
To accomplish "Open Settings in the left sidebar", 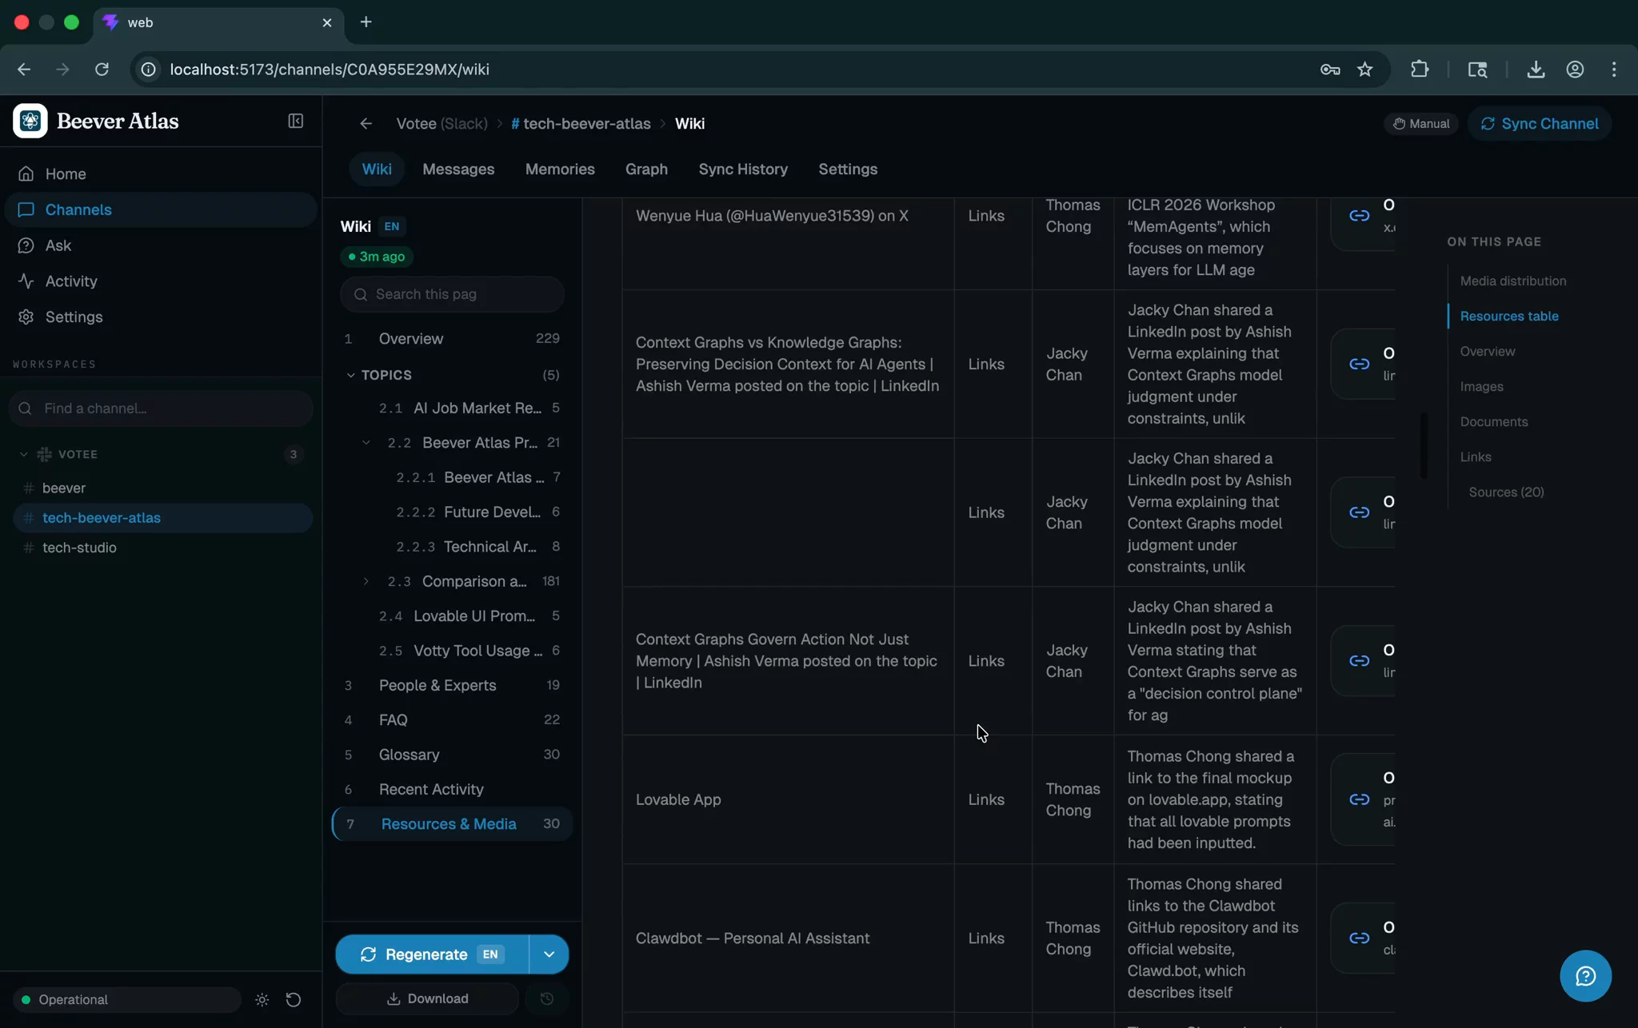I will pyautogui.click(x=160, y=317).
